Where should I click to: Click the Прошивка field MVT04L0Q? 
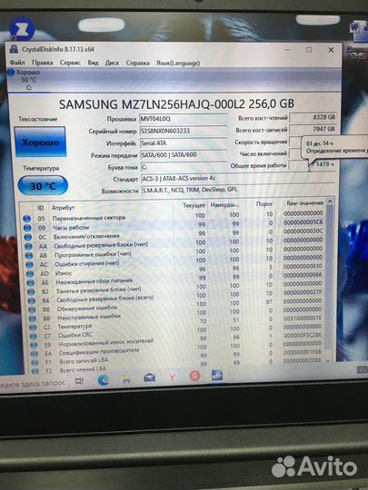[x=184, y=119]
